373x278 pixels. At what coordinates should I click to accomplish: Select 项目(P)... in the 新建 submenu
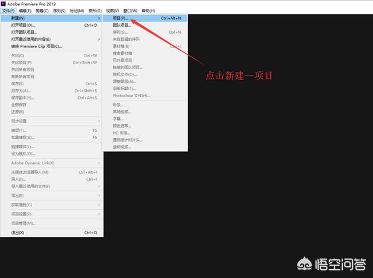click(122, 18)
